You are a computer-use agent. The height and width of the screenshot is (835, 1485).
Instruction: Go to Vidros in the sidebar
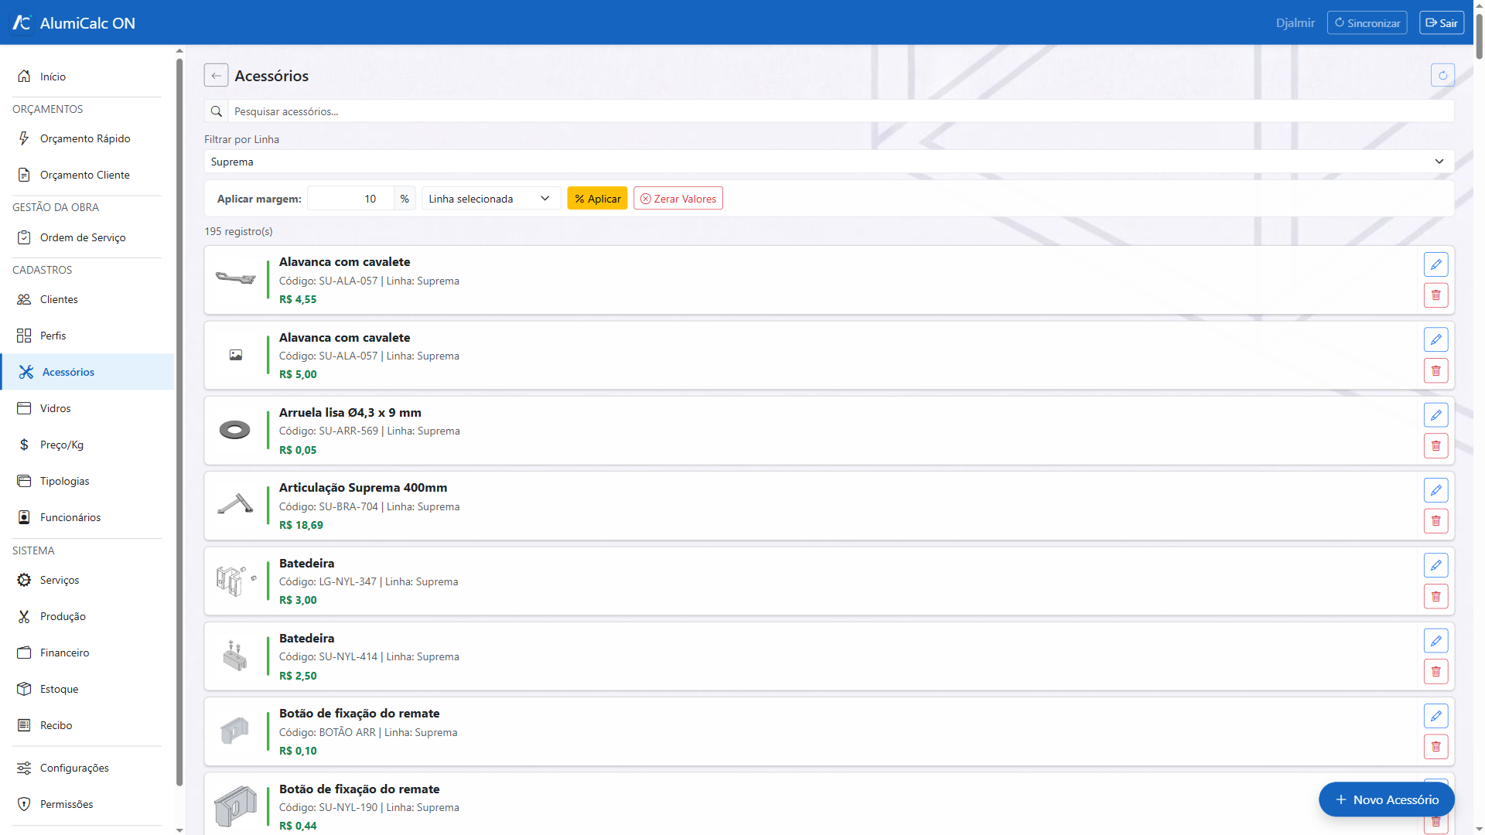coord(87,408)
